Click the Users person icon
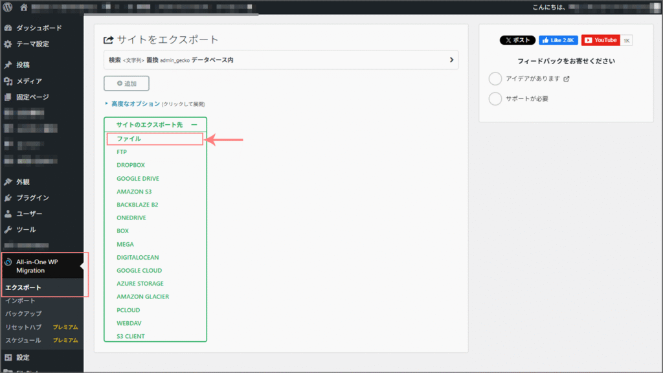This screenshot has height=373, width=663. 8,214
